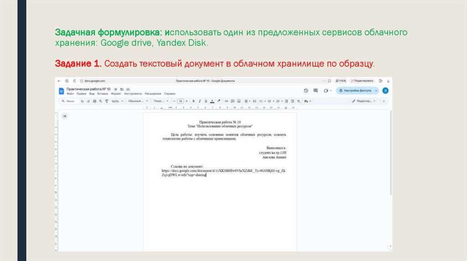Increase font size with plus button
The height and width of the screenshot is (261, 467).
(187, 101)
